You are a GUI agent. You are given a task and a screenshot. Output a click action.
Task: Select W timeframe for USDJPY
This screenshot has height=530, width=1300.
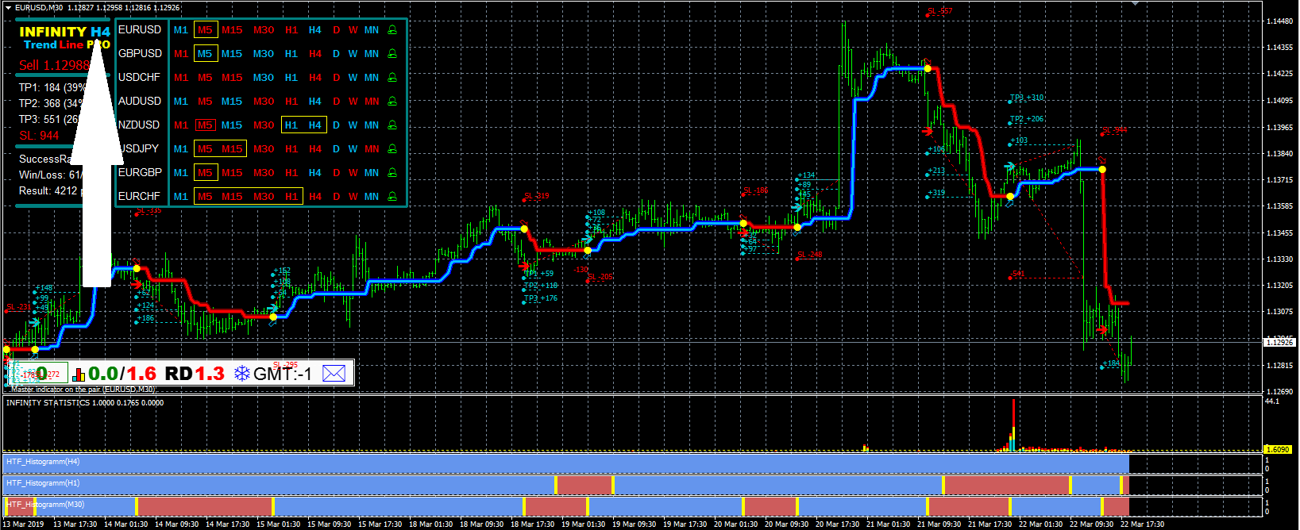[353, 149]
